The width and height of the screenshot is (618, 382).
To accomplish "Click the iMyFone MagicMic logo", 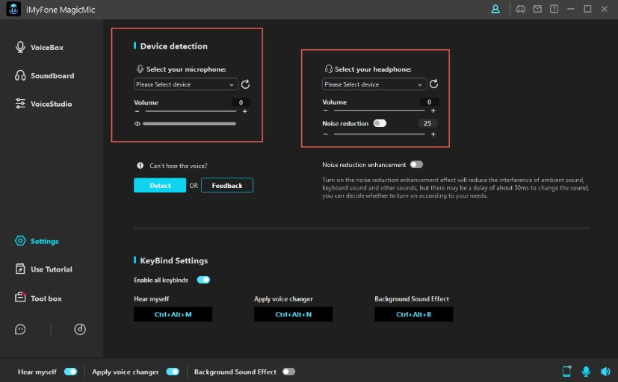I will click(x=13, y=10).
